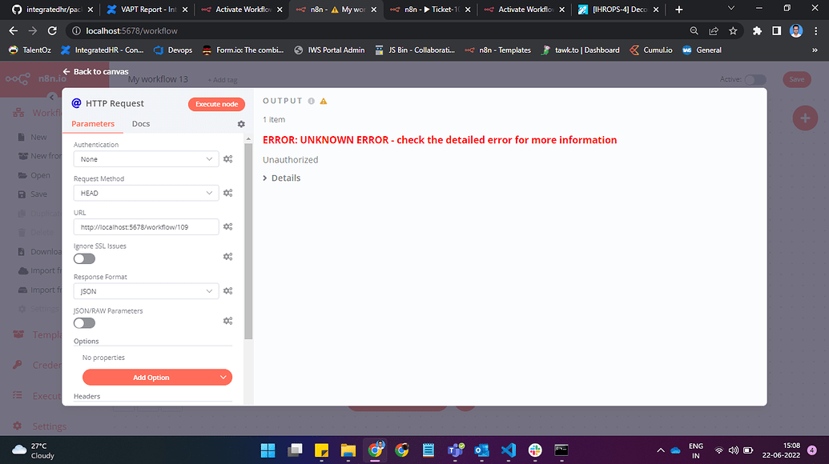Screen dimensions: 829x464
Task: Click the parameter options gear beside the URL field
Action: click(x=227, y=225)
